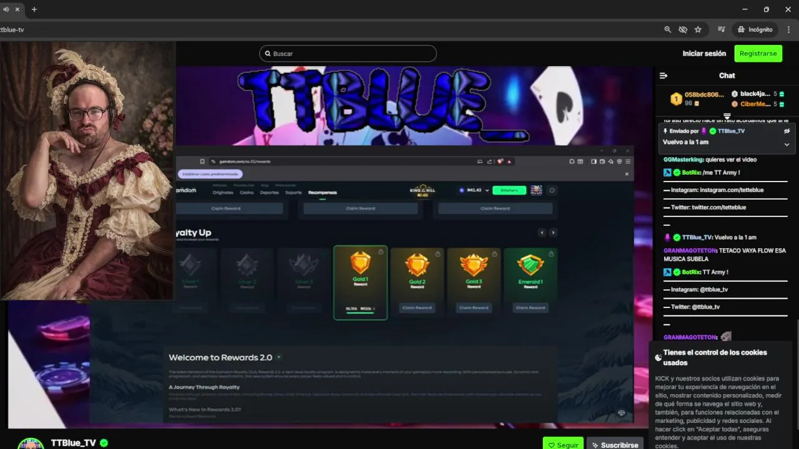Hide the pinned message with the crossed-eye icon
Screen dimensions: 799x449
[787, 131]
